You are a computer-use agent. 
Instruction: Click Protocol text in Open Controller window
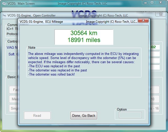click(x=12, y=34)
